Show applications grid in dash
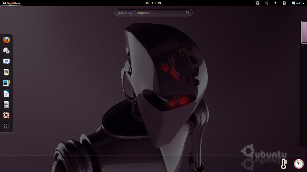The image size is (307, 172). pos(6,126)
